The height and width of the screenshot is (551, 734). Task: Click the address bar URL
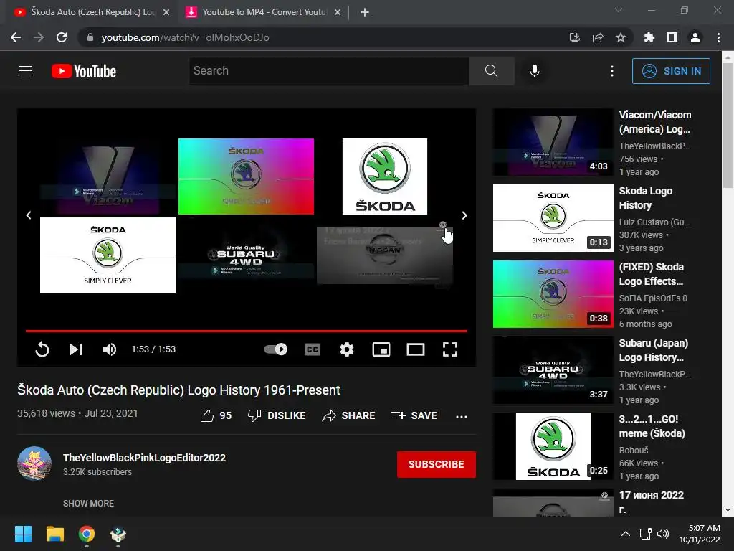point(185,37)
